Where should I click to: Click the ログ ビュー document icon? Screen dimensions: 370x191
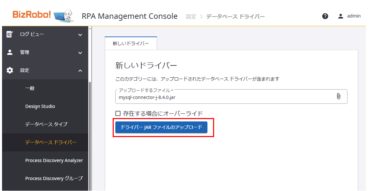10,34
